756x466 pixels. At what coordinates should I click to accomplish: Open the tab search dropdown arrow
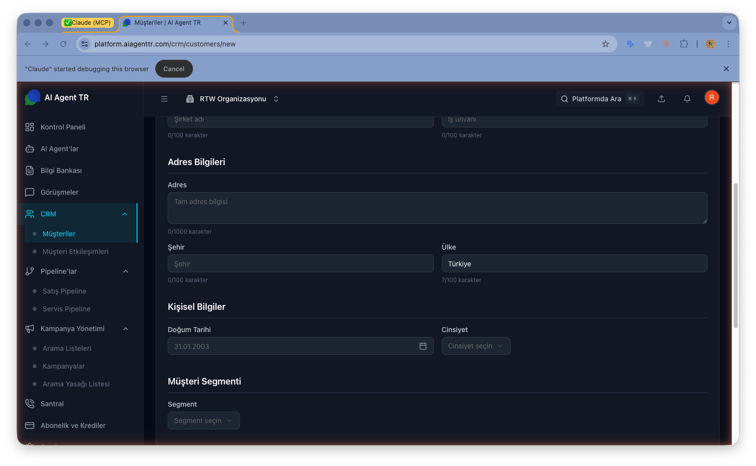tap(729, 23)
